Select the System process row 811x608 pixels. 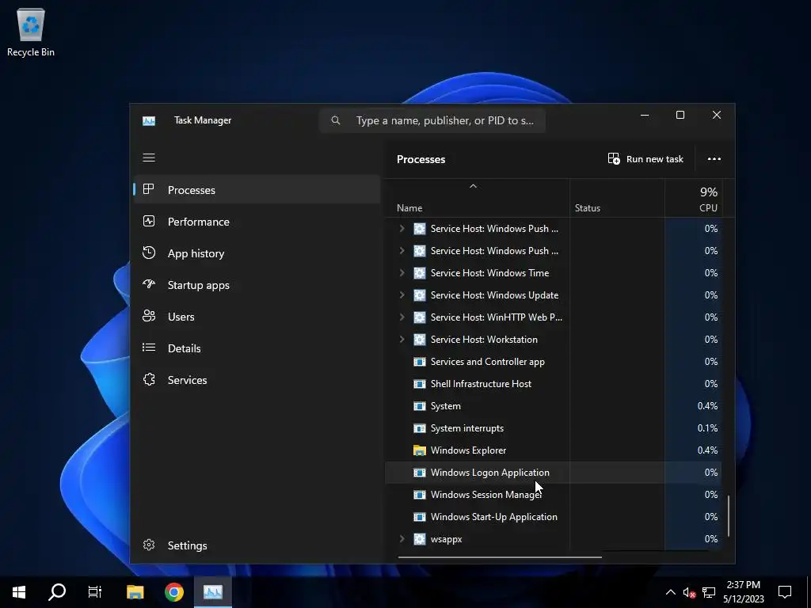click(554, 406)
